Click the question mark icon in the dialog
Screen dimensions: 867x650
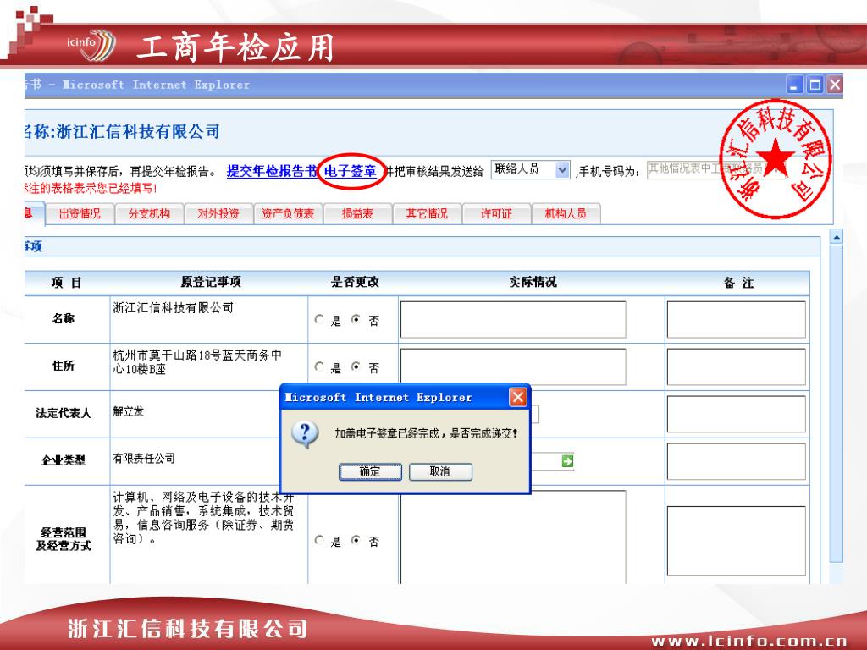click(305, 434)
